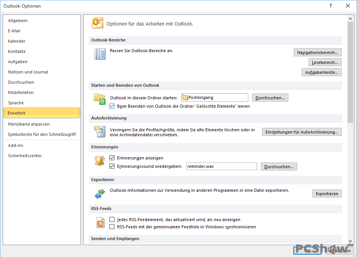Open the Add-Ins category

(x=42, y=145)
